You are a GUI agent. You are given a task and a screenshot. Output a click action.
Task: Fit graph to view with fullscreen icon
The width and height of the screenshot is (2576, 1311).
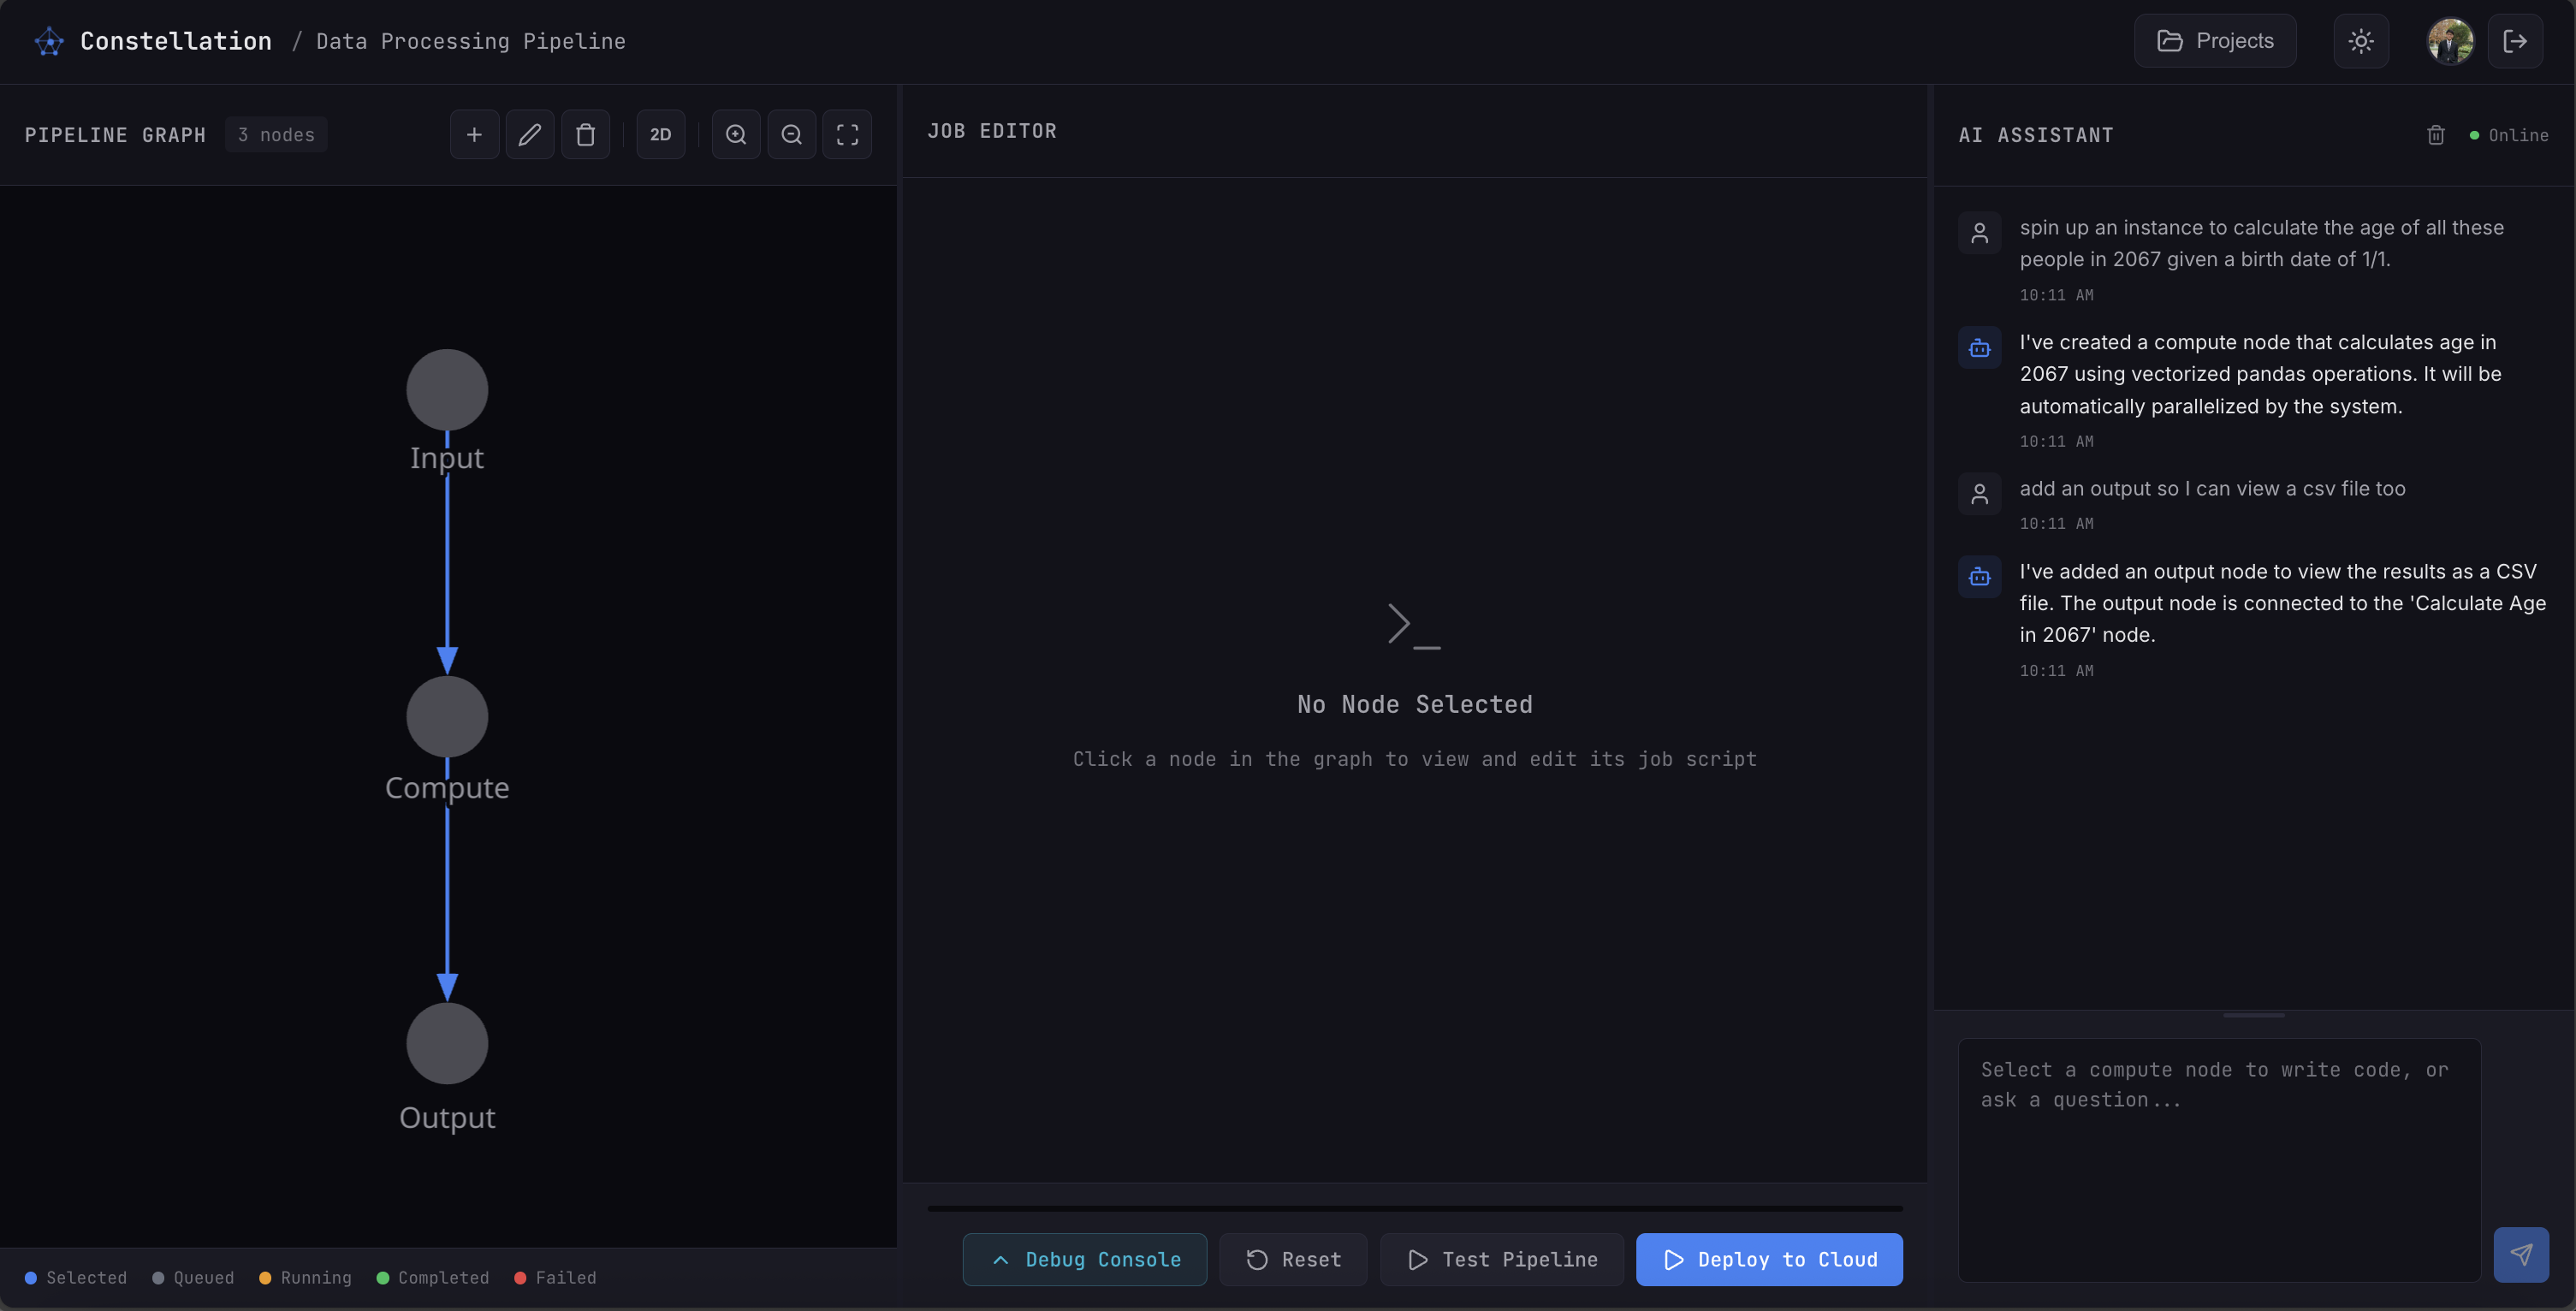pyautogui.click(x=847, y=135)
